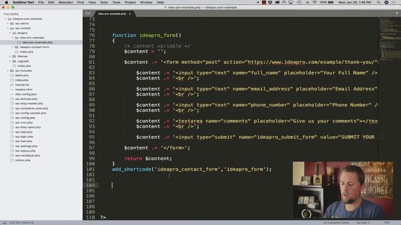Image resolution: width=401 pixels, height=225 pixels.
Task: Open the File menu
Action: pyautogui.click(x=41, y=2)
